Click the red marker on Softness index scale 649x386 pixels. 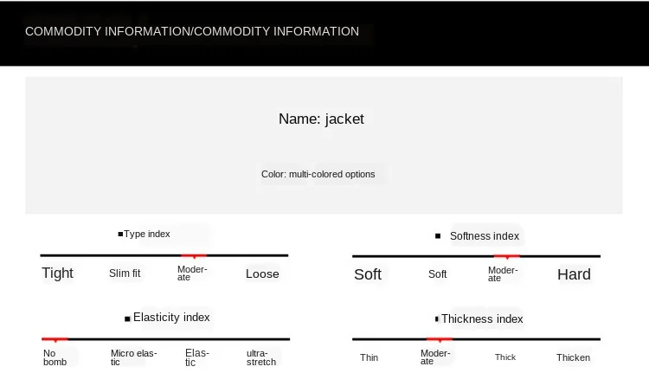point(506,257)
